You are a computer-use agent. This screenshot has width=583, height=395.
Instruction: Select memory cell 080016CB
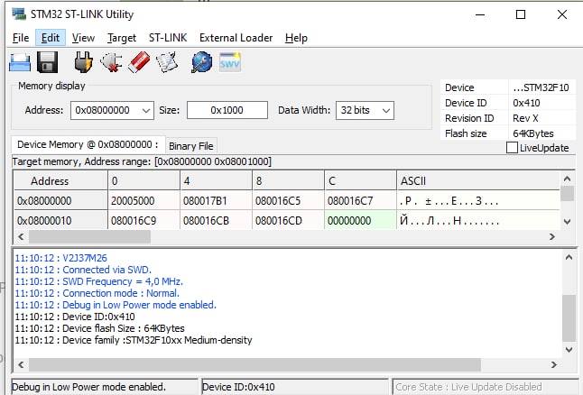[x=216, y=221]
